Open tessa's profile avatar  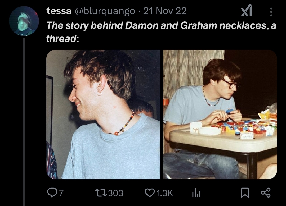[x=24, y=21]
